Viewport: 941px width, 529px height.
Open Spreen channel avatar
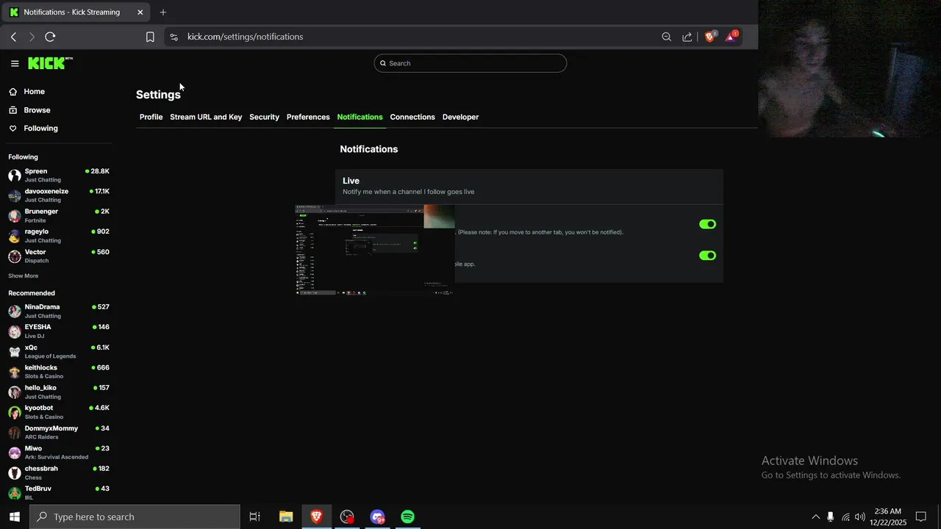pyautogui.click(x=15, y=176)
